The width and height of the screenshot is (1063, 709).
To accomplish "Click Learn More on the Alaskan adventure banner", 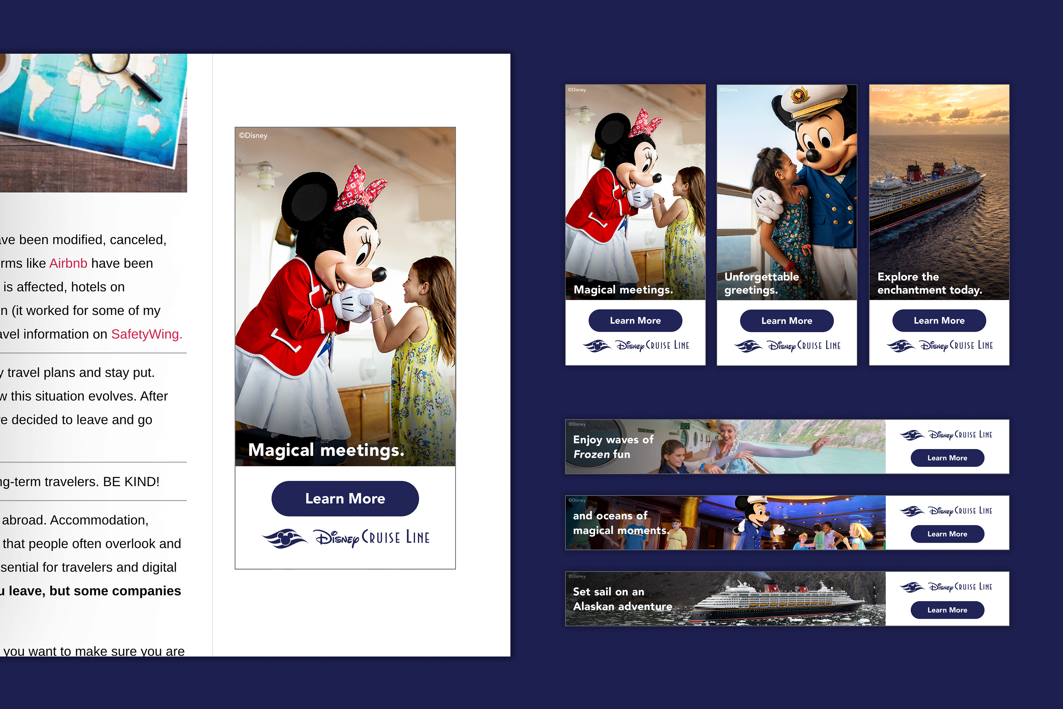I will tap(947, 610).
